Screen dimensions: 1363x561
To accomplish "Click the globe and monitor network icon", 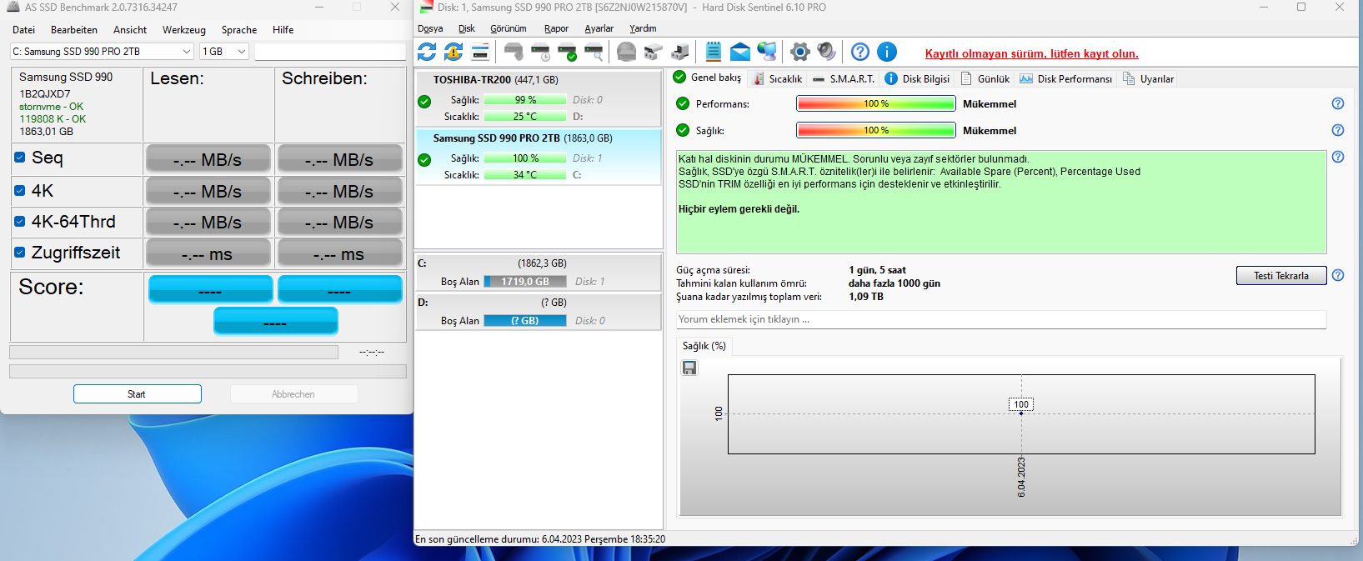I will pos(767,52).
